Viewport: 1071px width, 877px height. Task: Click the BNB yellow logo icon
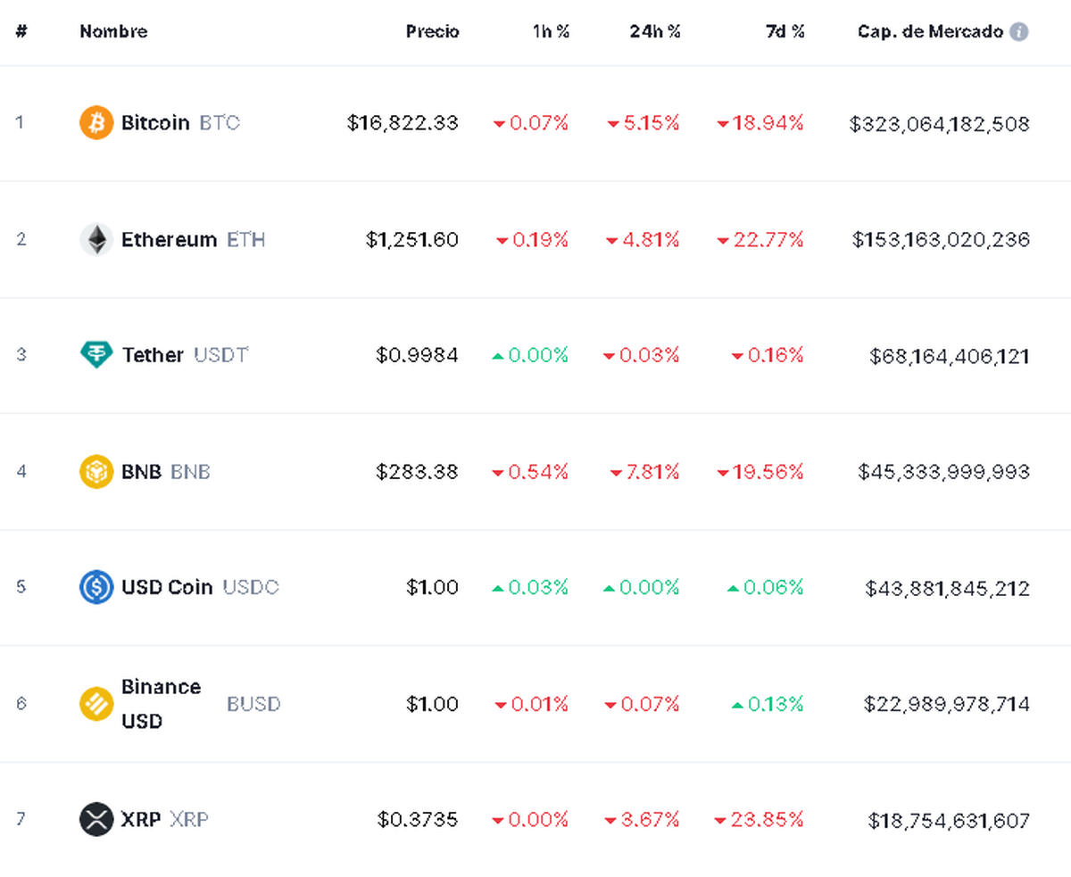(96, 471)
